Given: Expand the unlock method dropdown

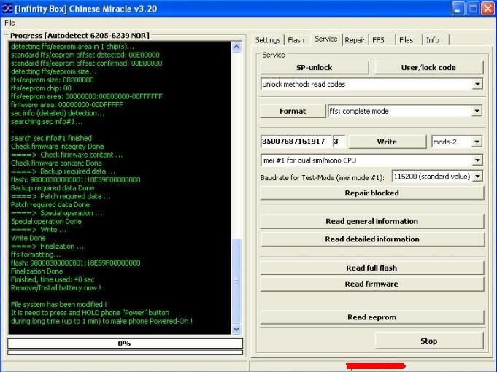Looking at the screenshot, I should pos(477,85).
